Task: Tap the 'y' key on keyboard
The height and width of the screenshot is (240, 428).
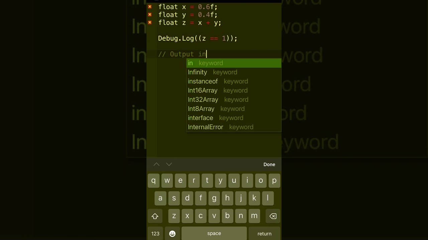Action: [x=220, y=180]
